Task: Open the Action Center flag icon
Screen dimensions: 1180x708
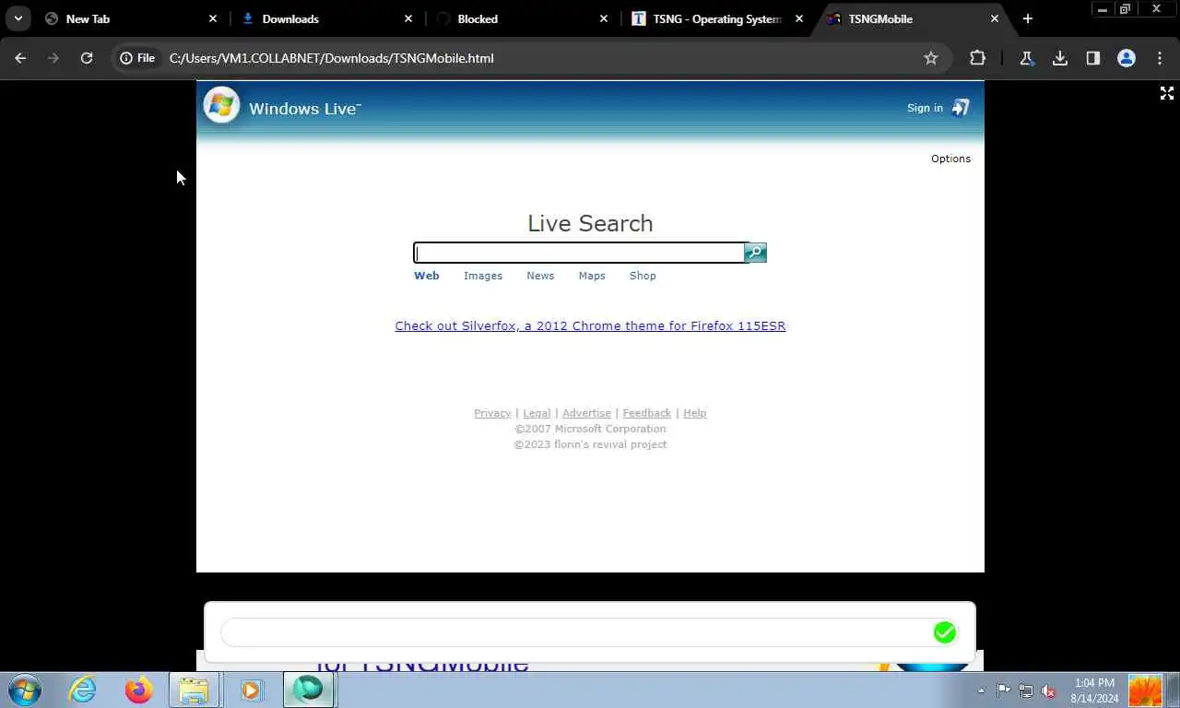Action: 1004,690
